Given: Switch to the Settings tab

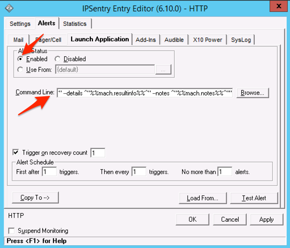Looking at the screenshot, I should click(x=20, y=24).
